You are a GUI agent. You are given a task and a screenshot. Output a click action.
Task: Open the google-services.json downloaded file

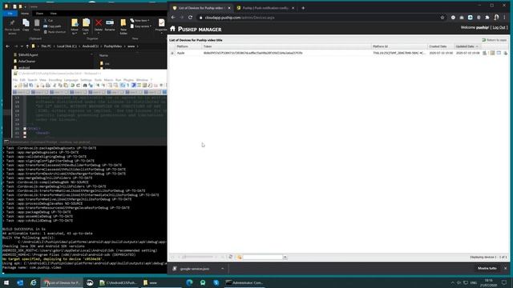click(194, 269)
